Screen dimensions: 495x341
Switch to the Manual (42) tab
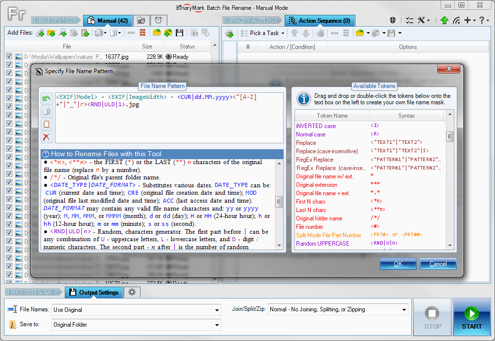point(107,20)
